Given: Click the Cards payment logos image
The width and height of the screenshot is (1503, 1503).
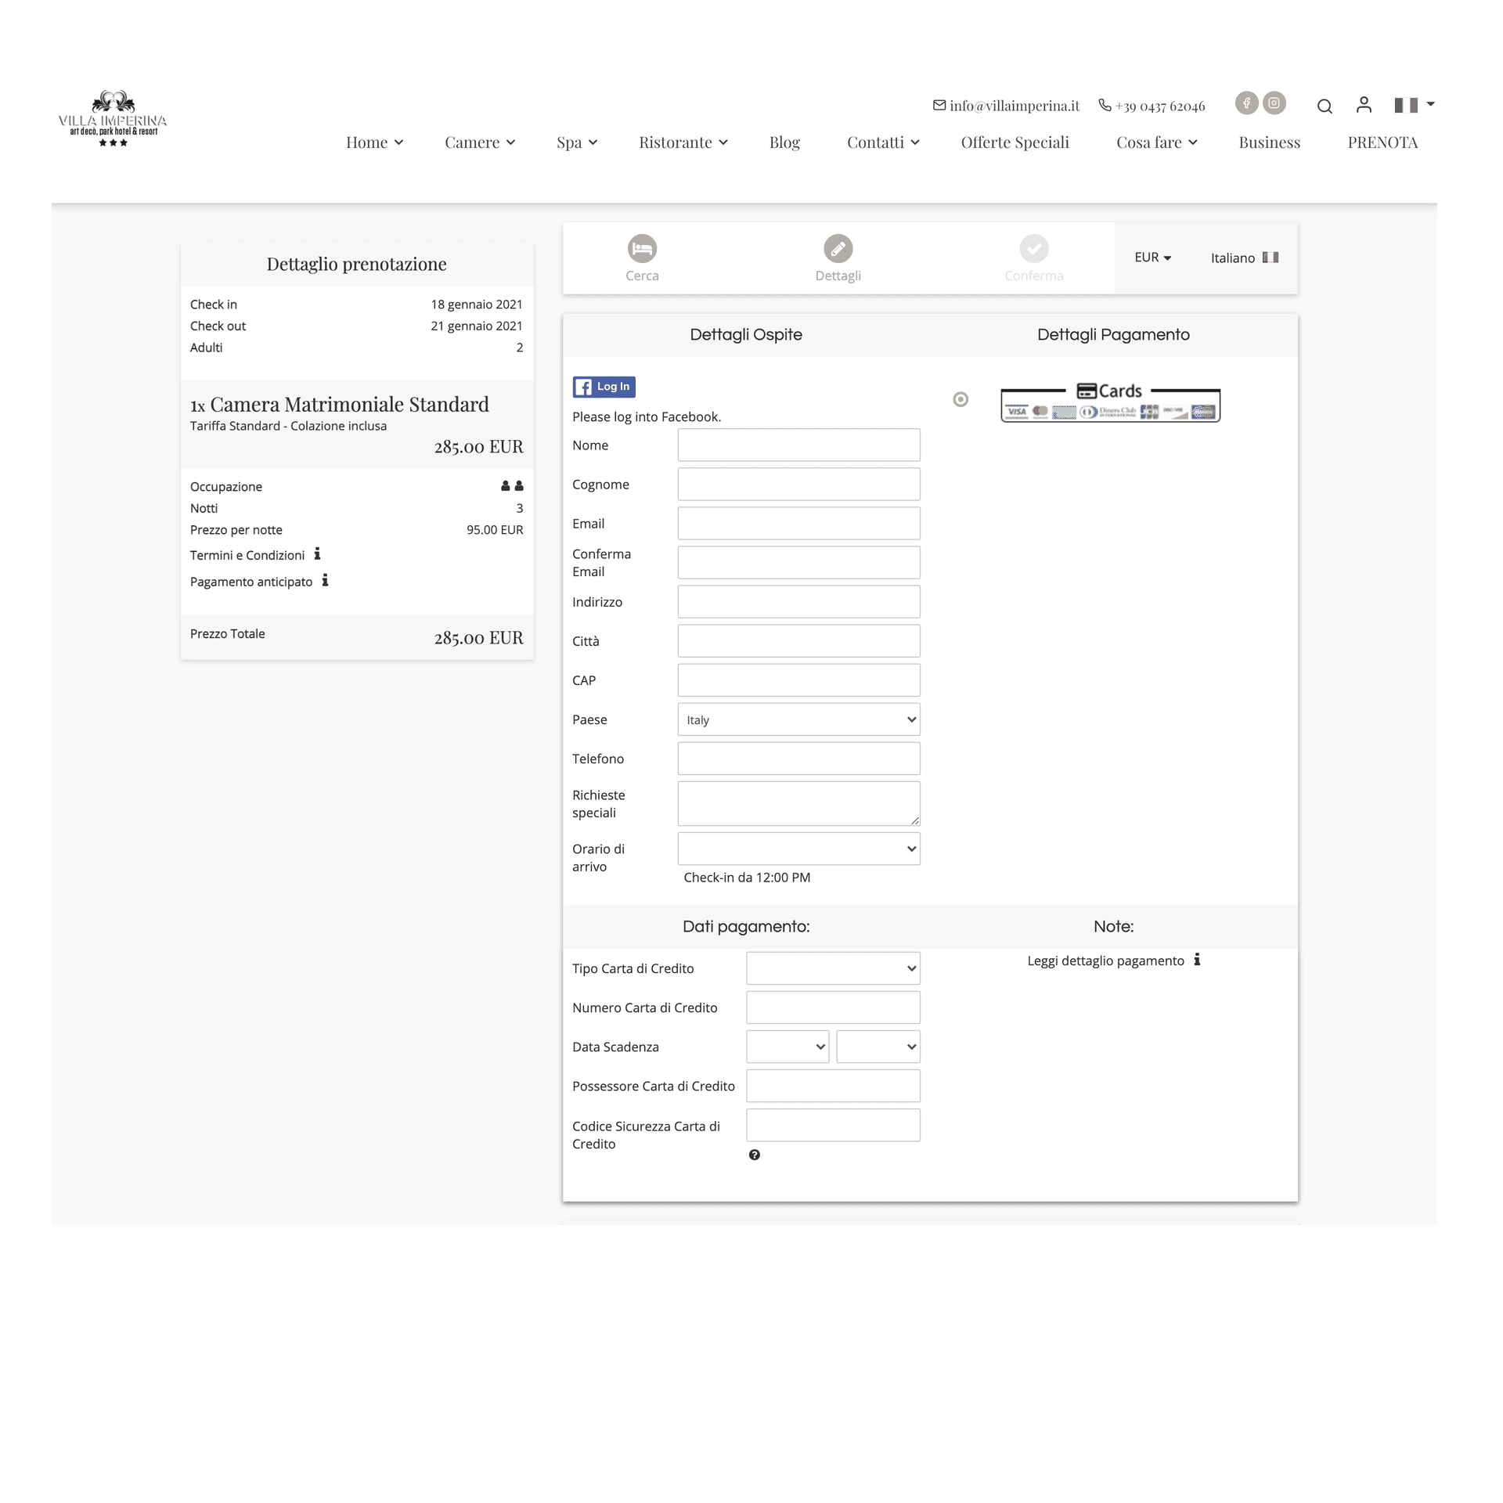Looking at the screenshot, I should point(1110,402).
